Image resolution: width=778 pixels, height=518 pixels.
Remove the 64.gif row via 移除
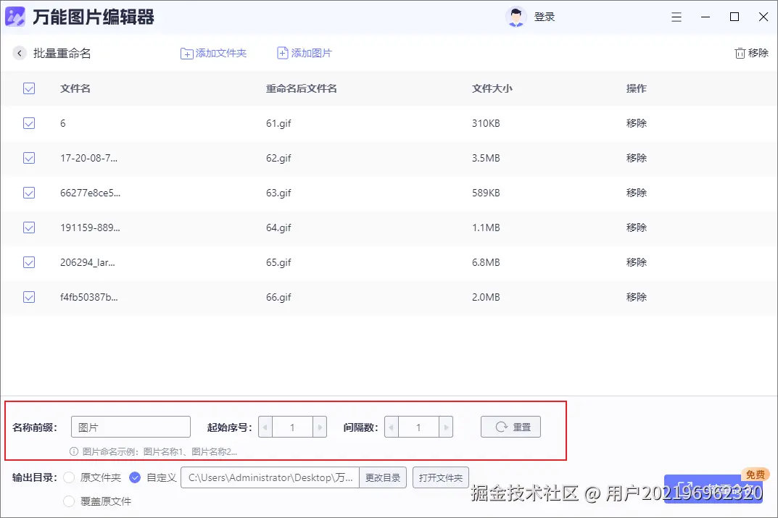(x=636, y=227)
